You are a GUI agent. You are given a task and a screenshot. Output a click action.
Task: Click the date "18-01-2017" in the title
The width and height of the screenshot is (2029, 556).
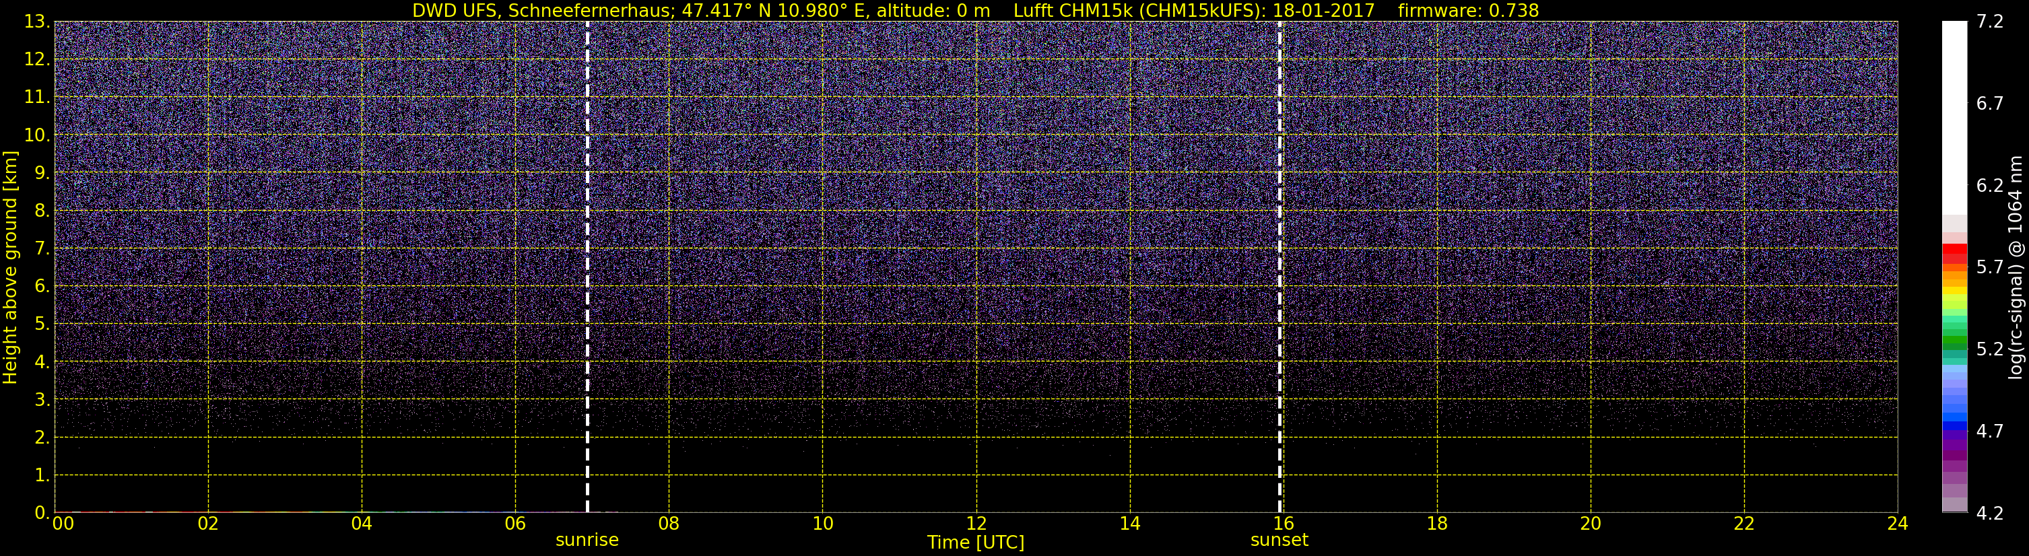pos(1323,11)
